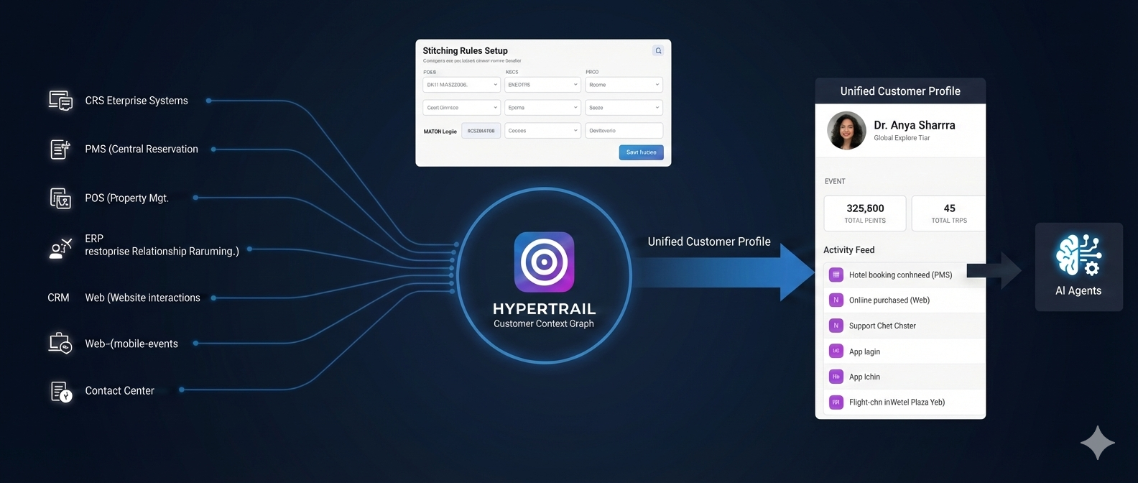Open the DK11 MAS22006 dropdown
The width and height of the screenshot is (1138, 483).
461,85
